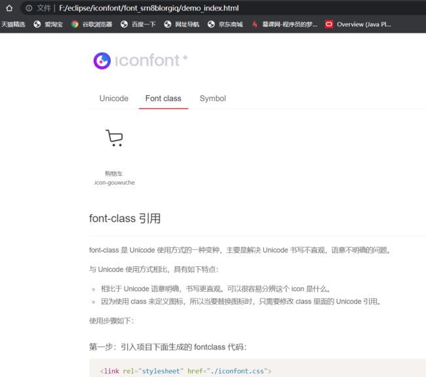Open the 网址导航 bookmark
Viewport: 426px width, 377px height.
pyautogui.click(x=182, y=24)
